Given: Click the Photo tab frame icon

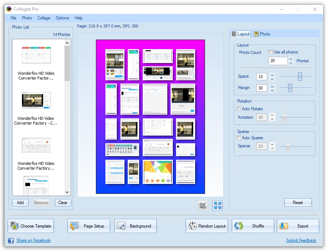Looking at the screenshot, I should (256, 34).
